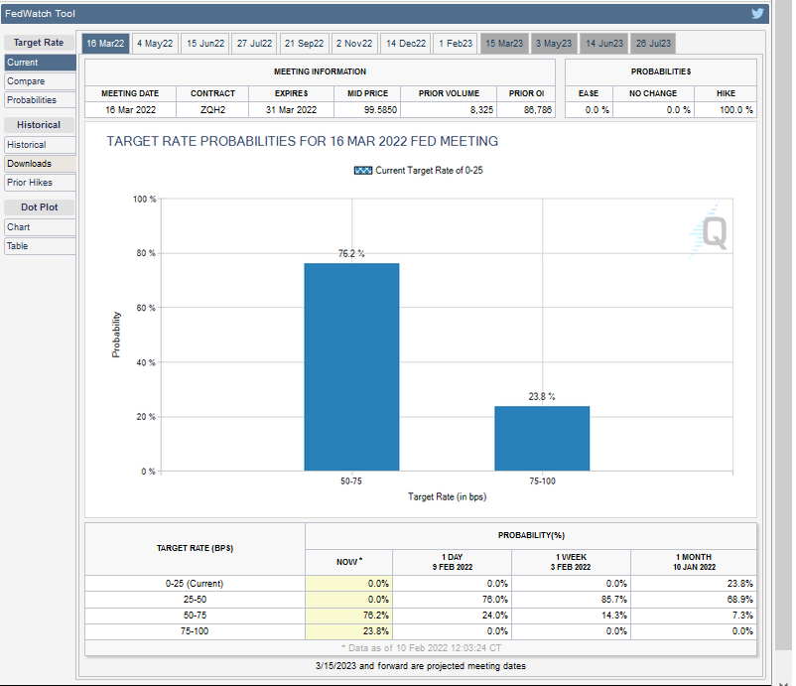Click the 16 Mar 2022 meeting date cell

point(130,109)
